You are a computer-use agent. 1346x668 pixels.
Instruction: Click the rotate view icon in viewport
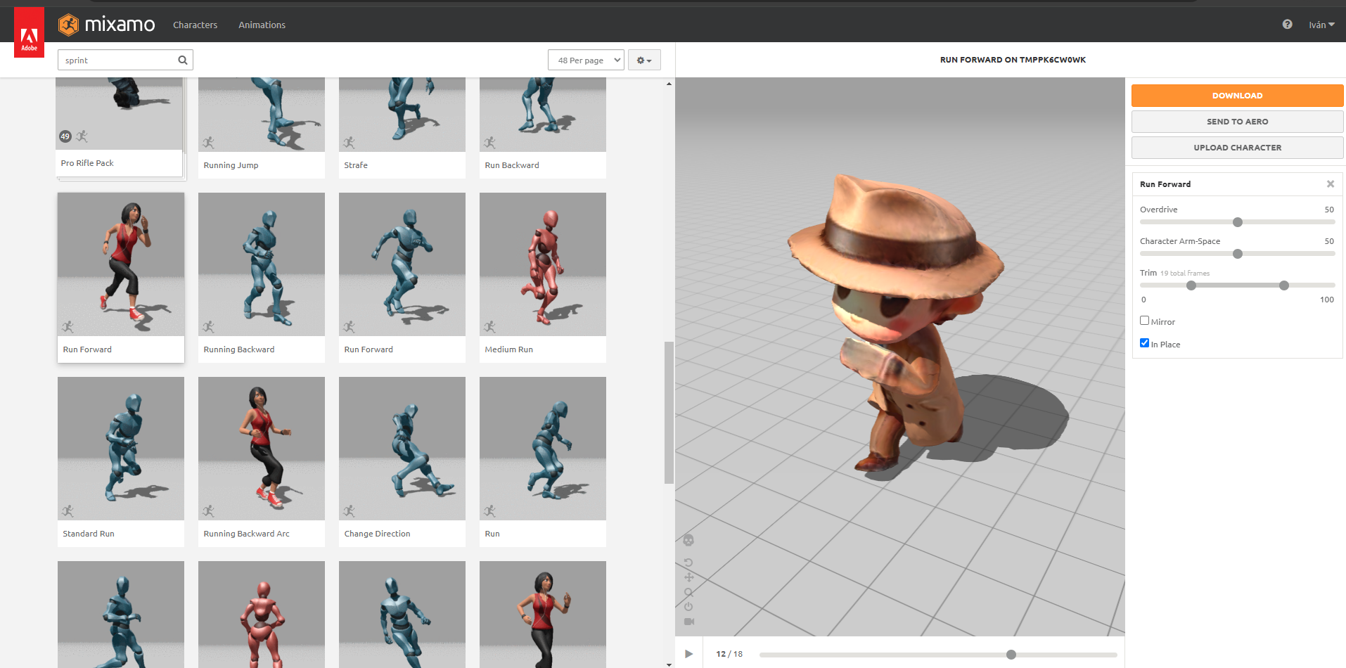point(688,563)
